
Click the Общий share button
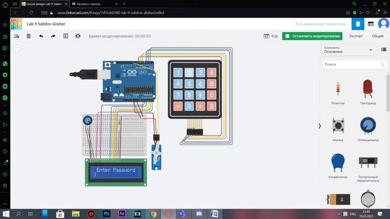point(378,36)
